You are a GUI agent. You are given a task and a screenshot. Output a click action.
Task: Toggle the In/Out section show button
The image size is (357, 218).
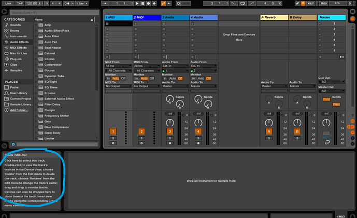pos(352,121)
